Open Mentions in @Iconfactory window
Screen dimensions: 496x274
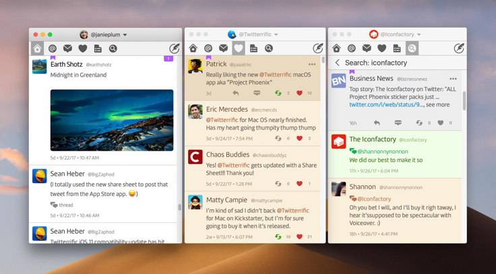[351, 48]
